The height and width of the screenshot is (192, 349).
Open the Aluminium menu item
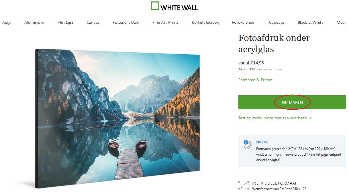(34, 22)
